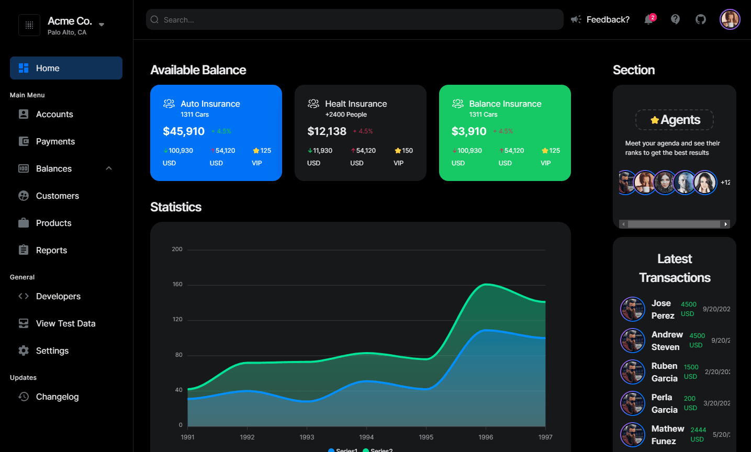Click the Balances sidebar icon
Screen dimensions: 751x452
pyautogui.click(x=24, y=168)
